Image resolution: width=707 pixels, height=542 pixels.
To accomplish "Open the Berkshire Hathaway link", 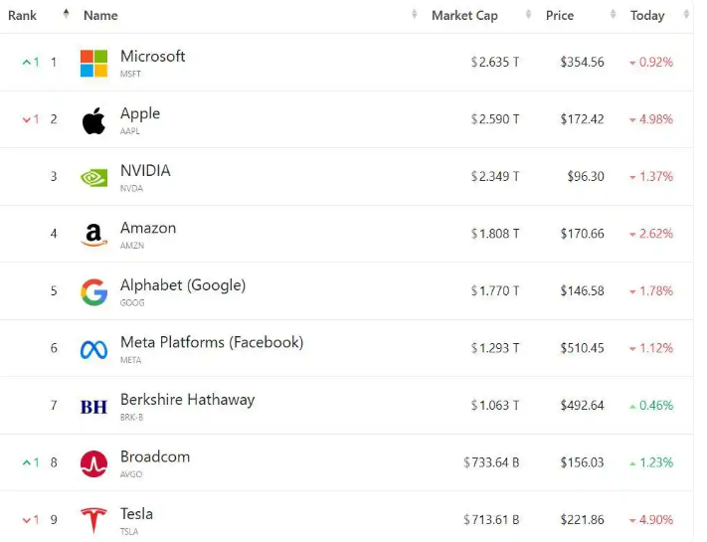I will click(187, 400).
